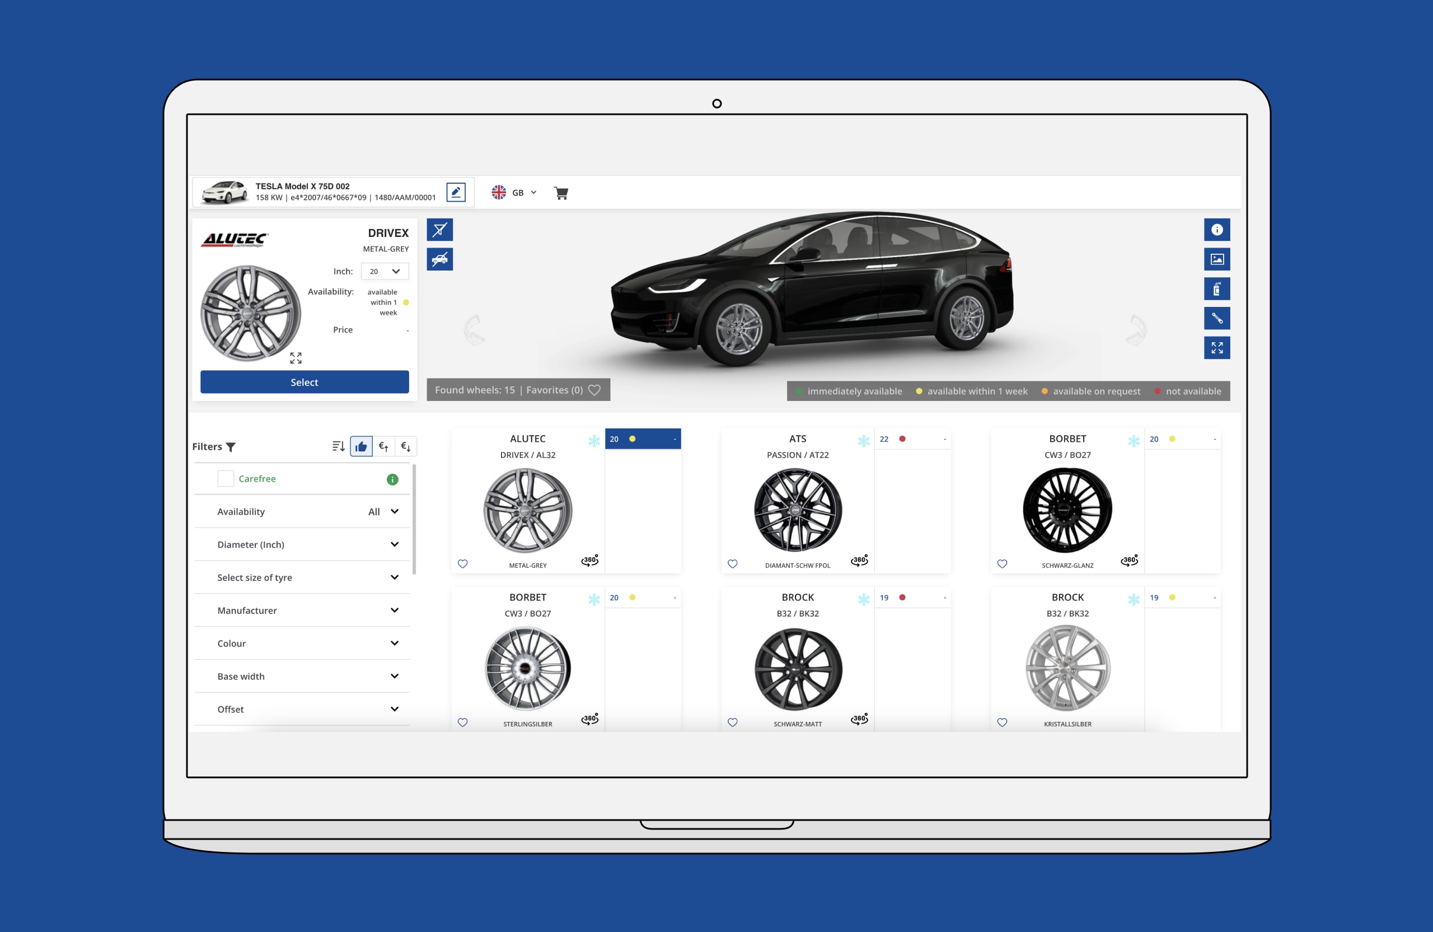
Task: Edit the TESLA Model X vehicle selection
Action: coord(456,192)
